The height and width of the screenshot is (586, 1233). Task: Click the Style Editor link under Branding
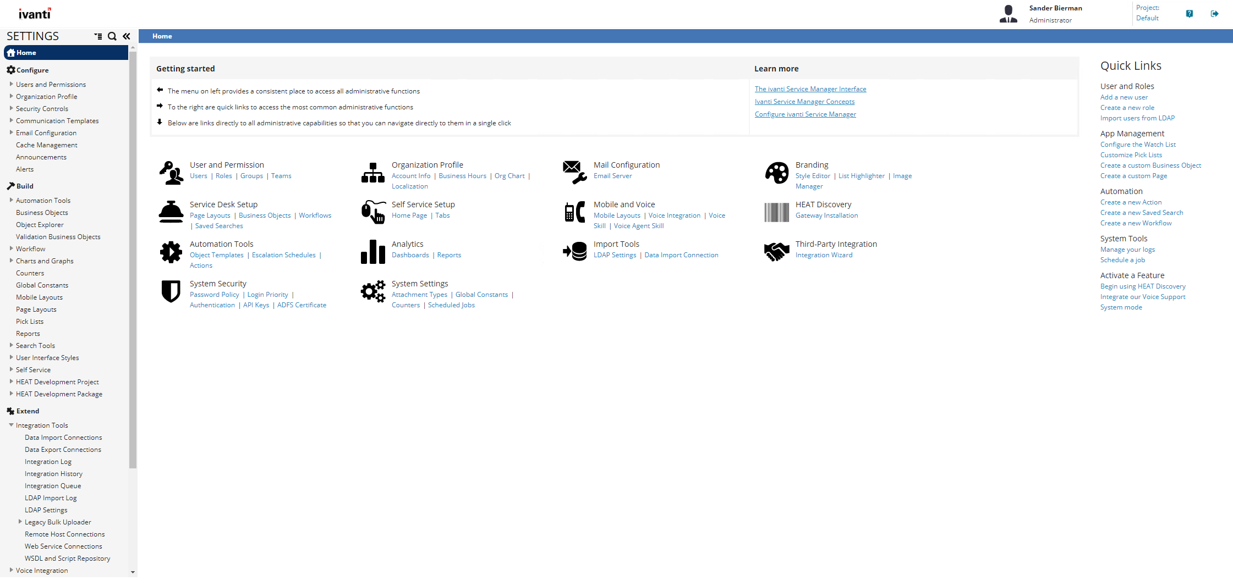813,176
